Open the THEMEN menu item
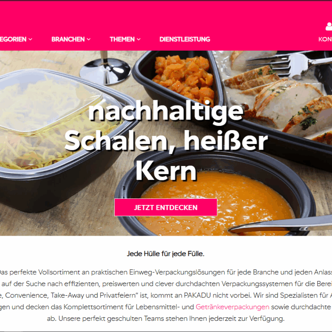This screenshot has height=332, width=332. click(122, 39)
